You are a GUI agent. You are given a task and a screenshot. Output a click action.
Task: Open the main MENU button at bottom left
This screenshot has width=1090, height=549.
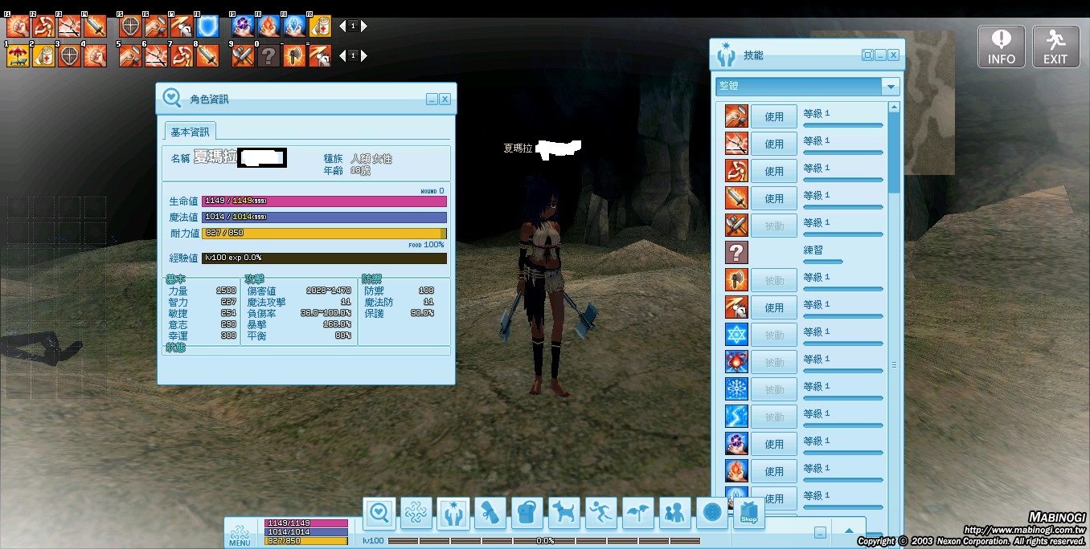(x=240, y=534)
